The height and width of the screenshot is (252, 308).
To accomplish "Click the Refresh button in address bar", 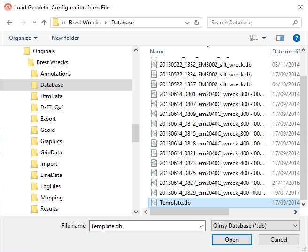I will [x=197, y=23].
